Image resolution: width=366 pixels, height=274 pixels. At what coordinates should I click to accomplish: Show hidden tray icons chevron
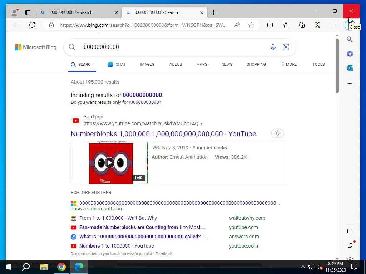(x=302, y=267)
